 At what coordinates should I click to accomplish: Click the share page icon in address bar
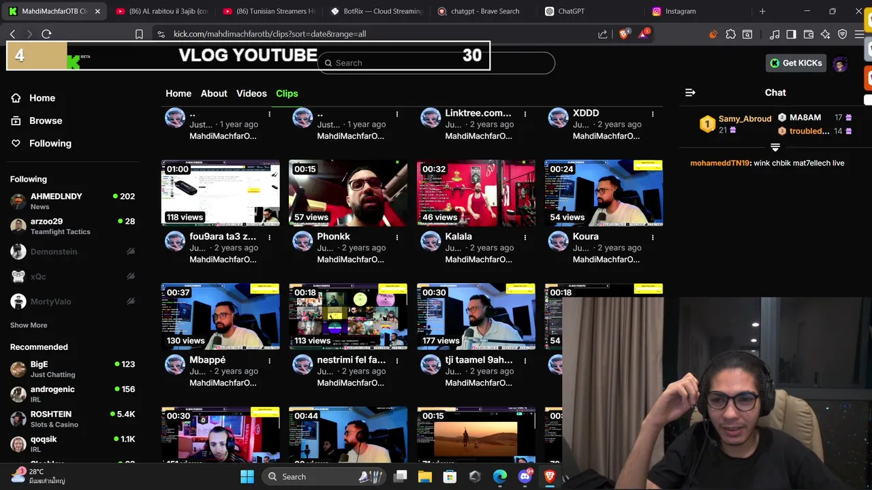(603, 34)
